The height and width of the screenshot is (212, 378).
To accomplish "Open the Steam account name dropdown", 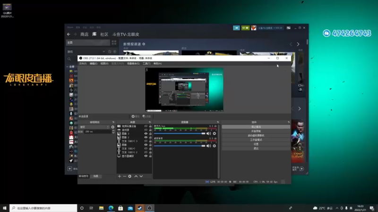I will [x=270, y=28].
